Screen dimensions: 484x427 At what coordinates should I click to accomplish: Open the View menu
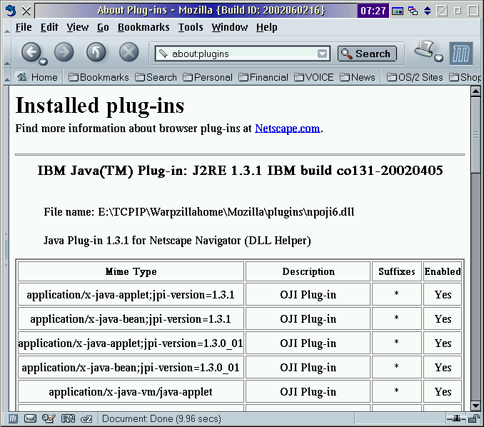[78, 27]
